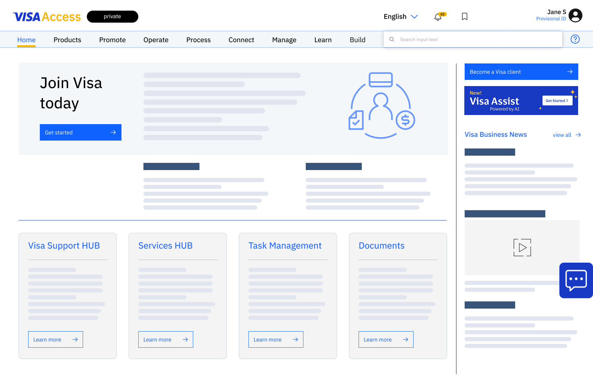This screenshot has height=383, width=593.
Task: Click arrow in Become a Visa client
Action: (x=570, y=72)
